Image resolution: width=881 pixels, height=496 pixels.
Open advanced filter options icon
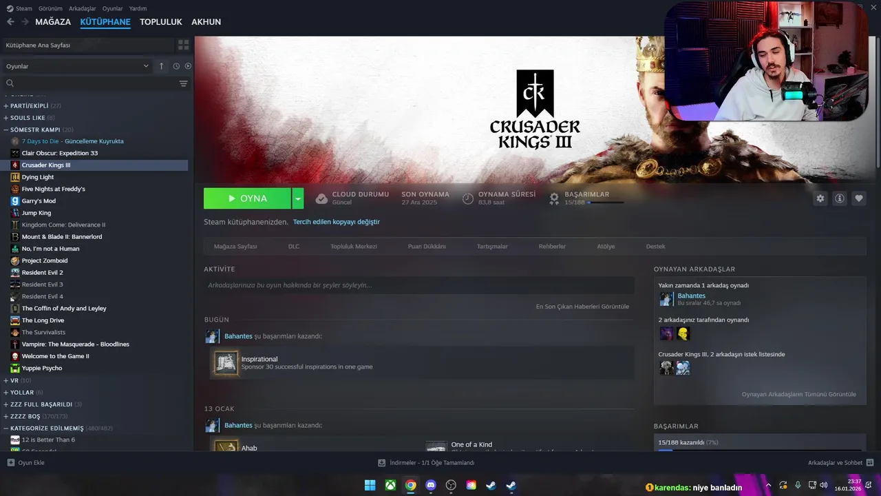(x=183, y=83)
